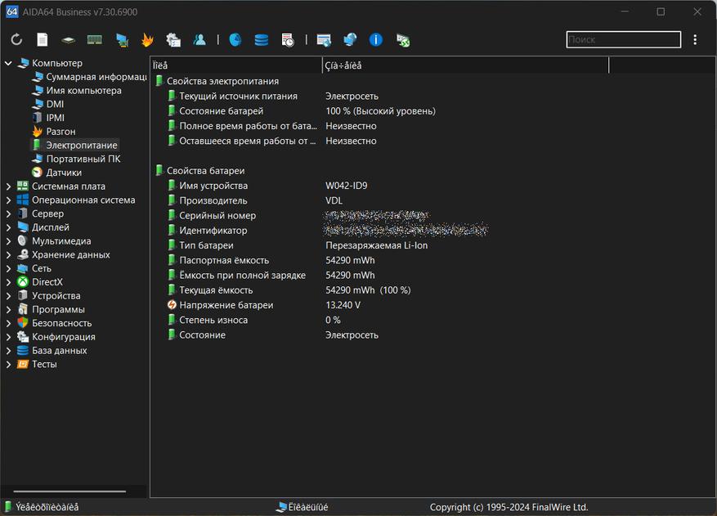Click the Перезаряжаемая Li-Ion value

[x=376, y=245]
